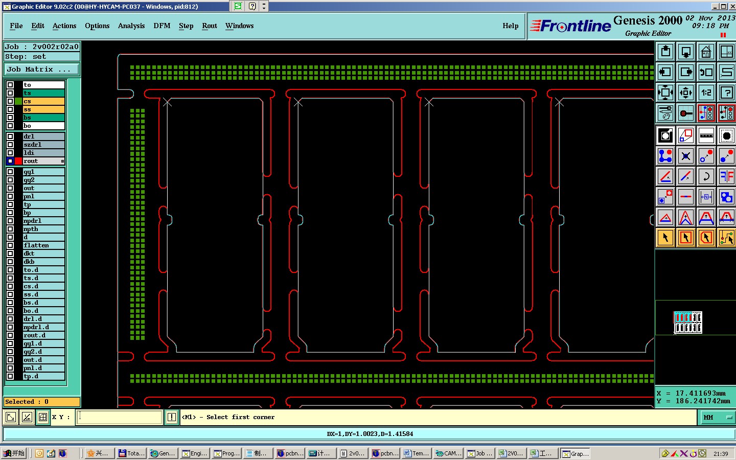736x460 pixels.
Task: Toggle checkbox for the 'to' layer
Action: pos(10,85)
